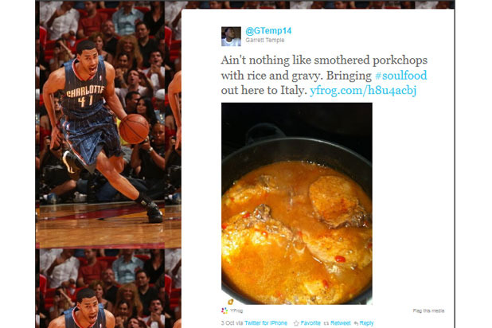This screenshot has height=328, width=492.
Task: Click the Reply arrow icon
Action: click(x=356, y=323)
